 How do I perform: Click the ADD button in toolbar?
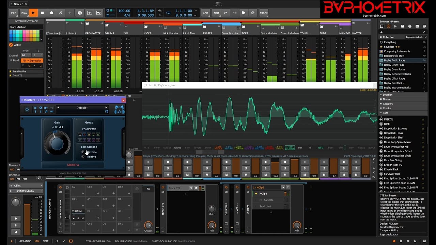(x=206, y=13)
